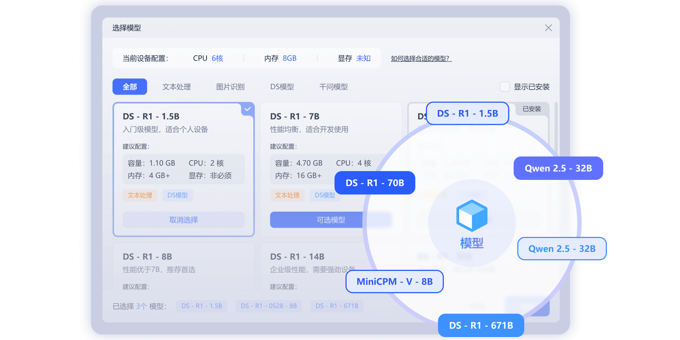Click the 内存: 16 GB+ spec
Screen dimensions: 680x340
(x=298, y=175)
